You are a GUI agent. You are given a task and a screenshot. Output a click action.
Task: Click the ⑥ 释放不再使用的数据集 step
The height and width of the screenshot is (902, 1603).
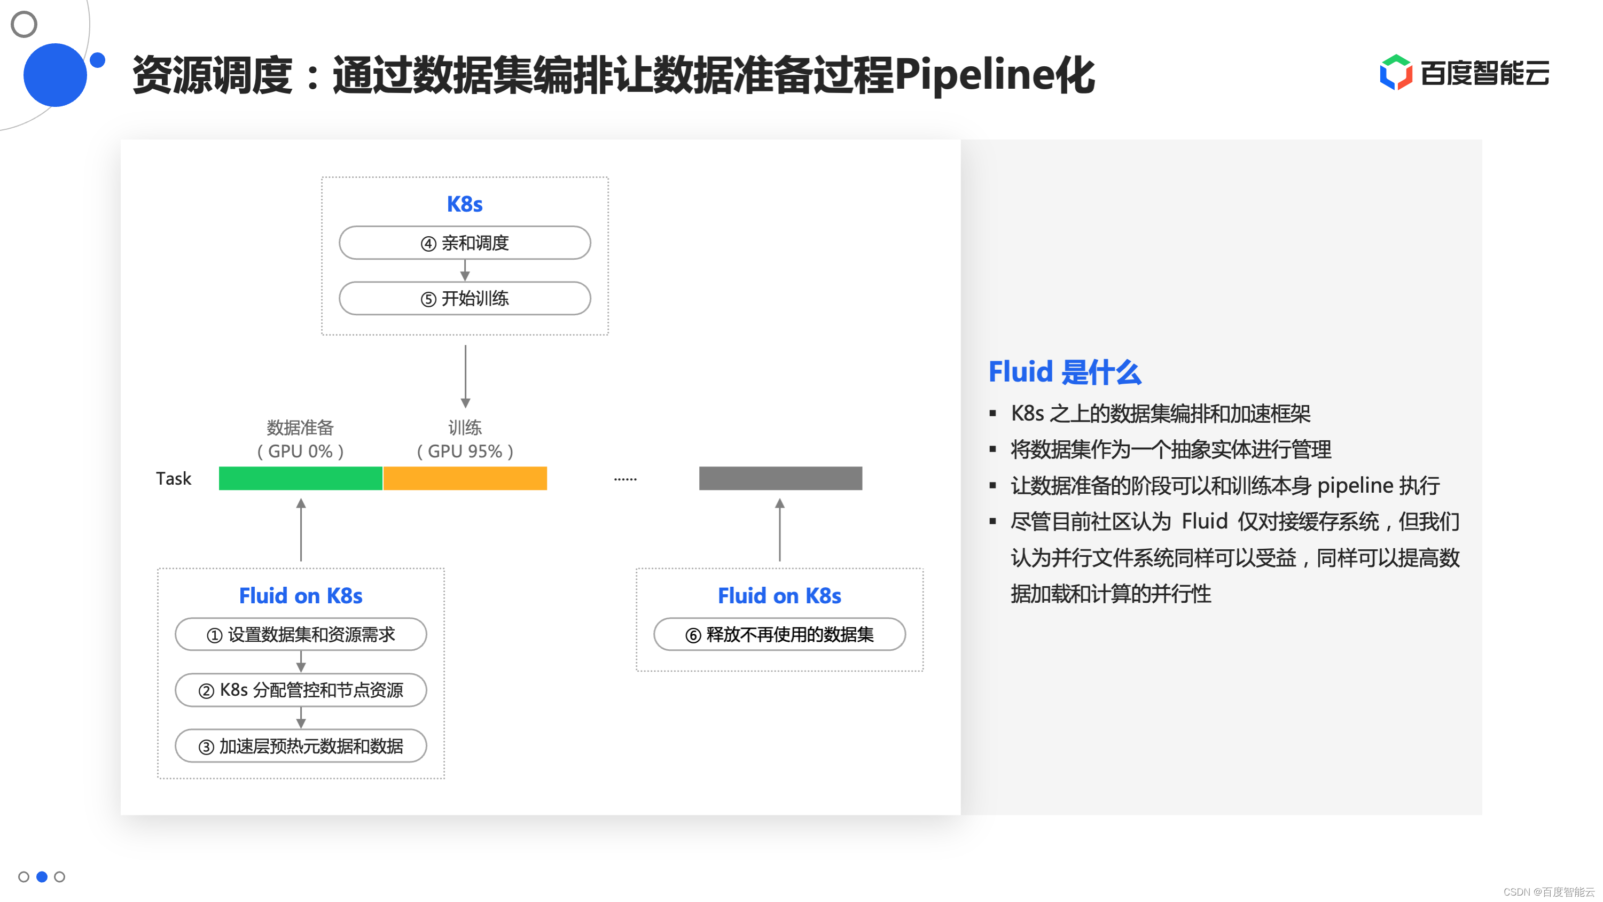780,634
